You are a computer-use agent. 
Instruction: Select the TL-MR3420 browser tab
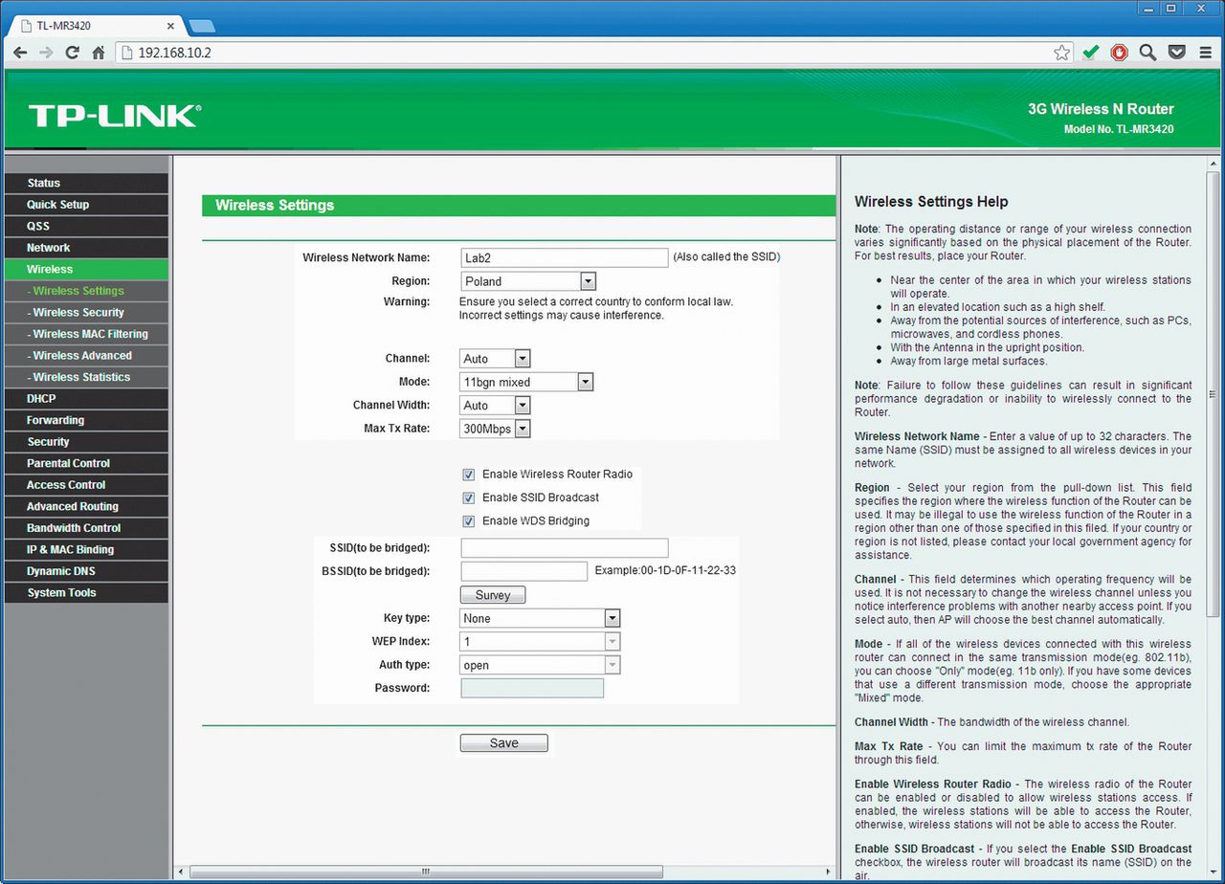point(96,26)
